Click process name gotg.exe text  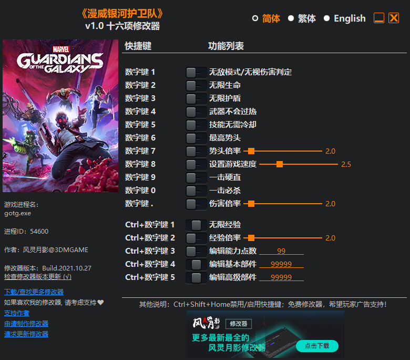pos(17,213)
